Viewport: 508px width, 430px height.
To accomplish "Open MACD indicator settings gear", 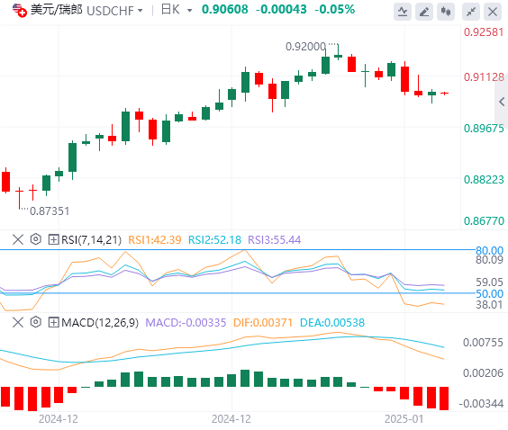I will (36, 322).
